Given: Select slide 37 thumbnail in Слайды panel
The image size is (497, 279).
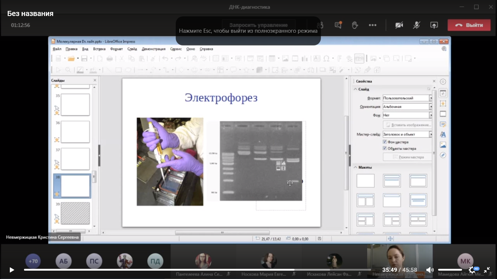Looking at the screenshot, I should point(75,159).
